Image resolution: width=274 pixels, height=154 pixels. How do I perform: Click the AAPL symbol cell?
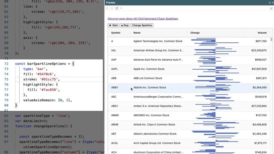114,69
